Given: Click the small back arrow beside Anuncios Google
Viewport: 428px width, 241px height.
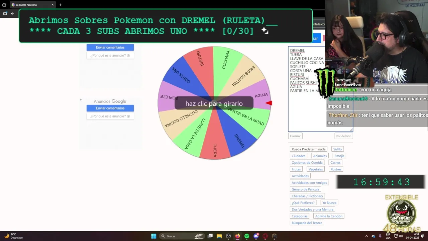Looking at the screenshot, I should (81, 100).
